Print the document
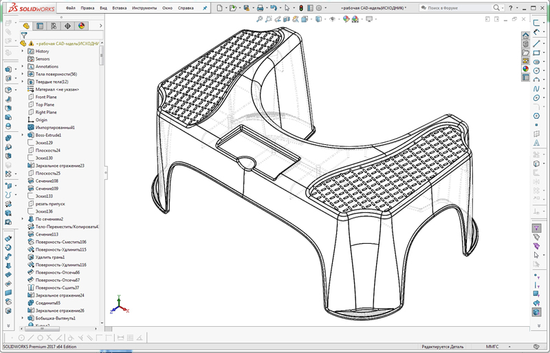Viewport: 550px width, 353px height. (260, 8)
